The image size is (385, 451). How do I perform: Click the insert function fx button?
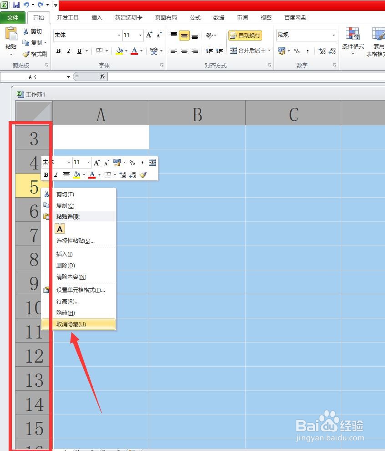[102, 77]
